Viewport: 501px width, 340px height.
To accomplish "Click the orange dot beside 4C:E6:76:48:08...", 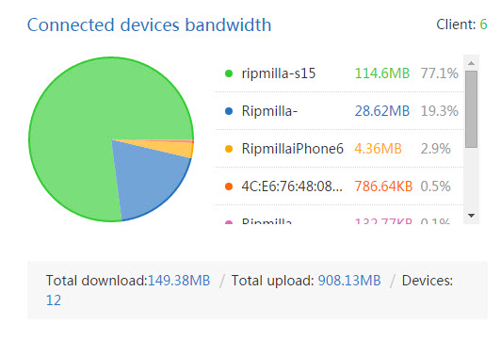I will click(229, 186).
